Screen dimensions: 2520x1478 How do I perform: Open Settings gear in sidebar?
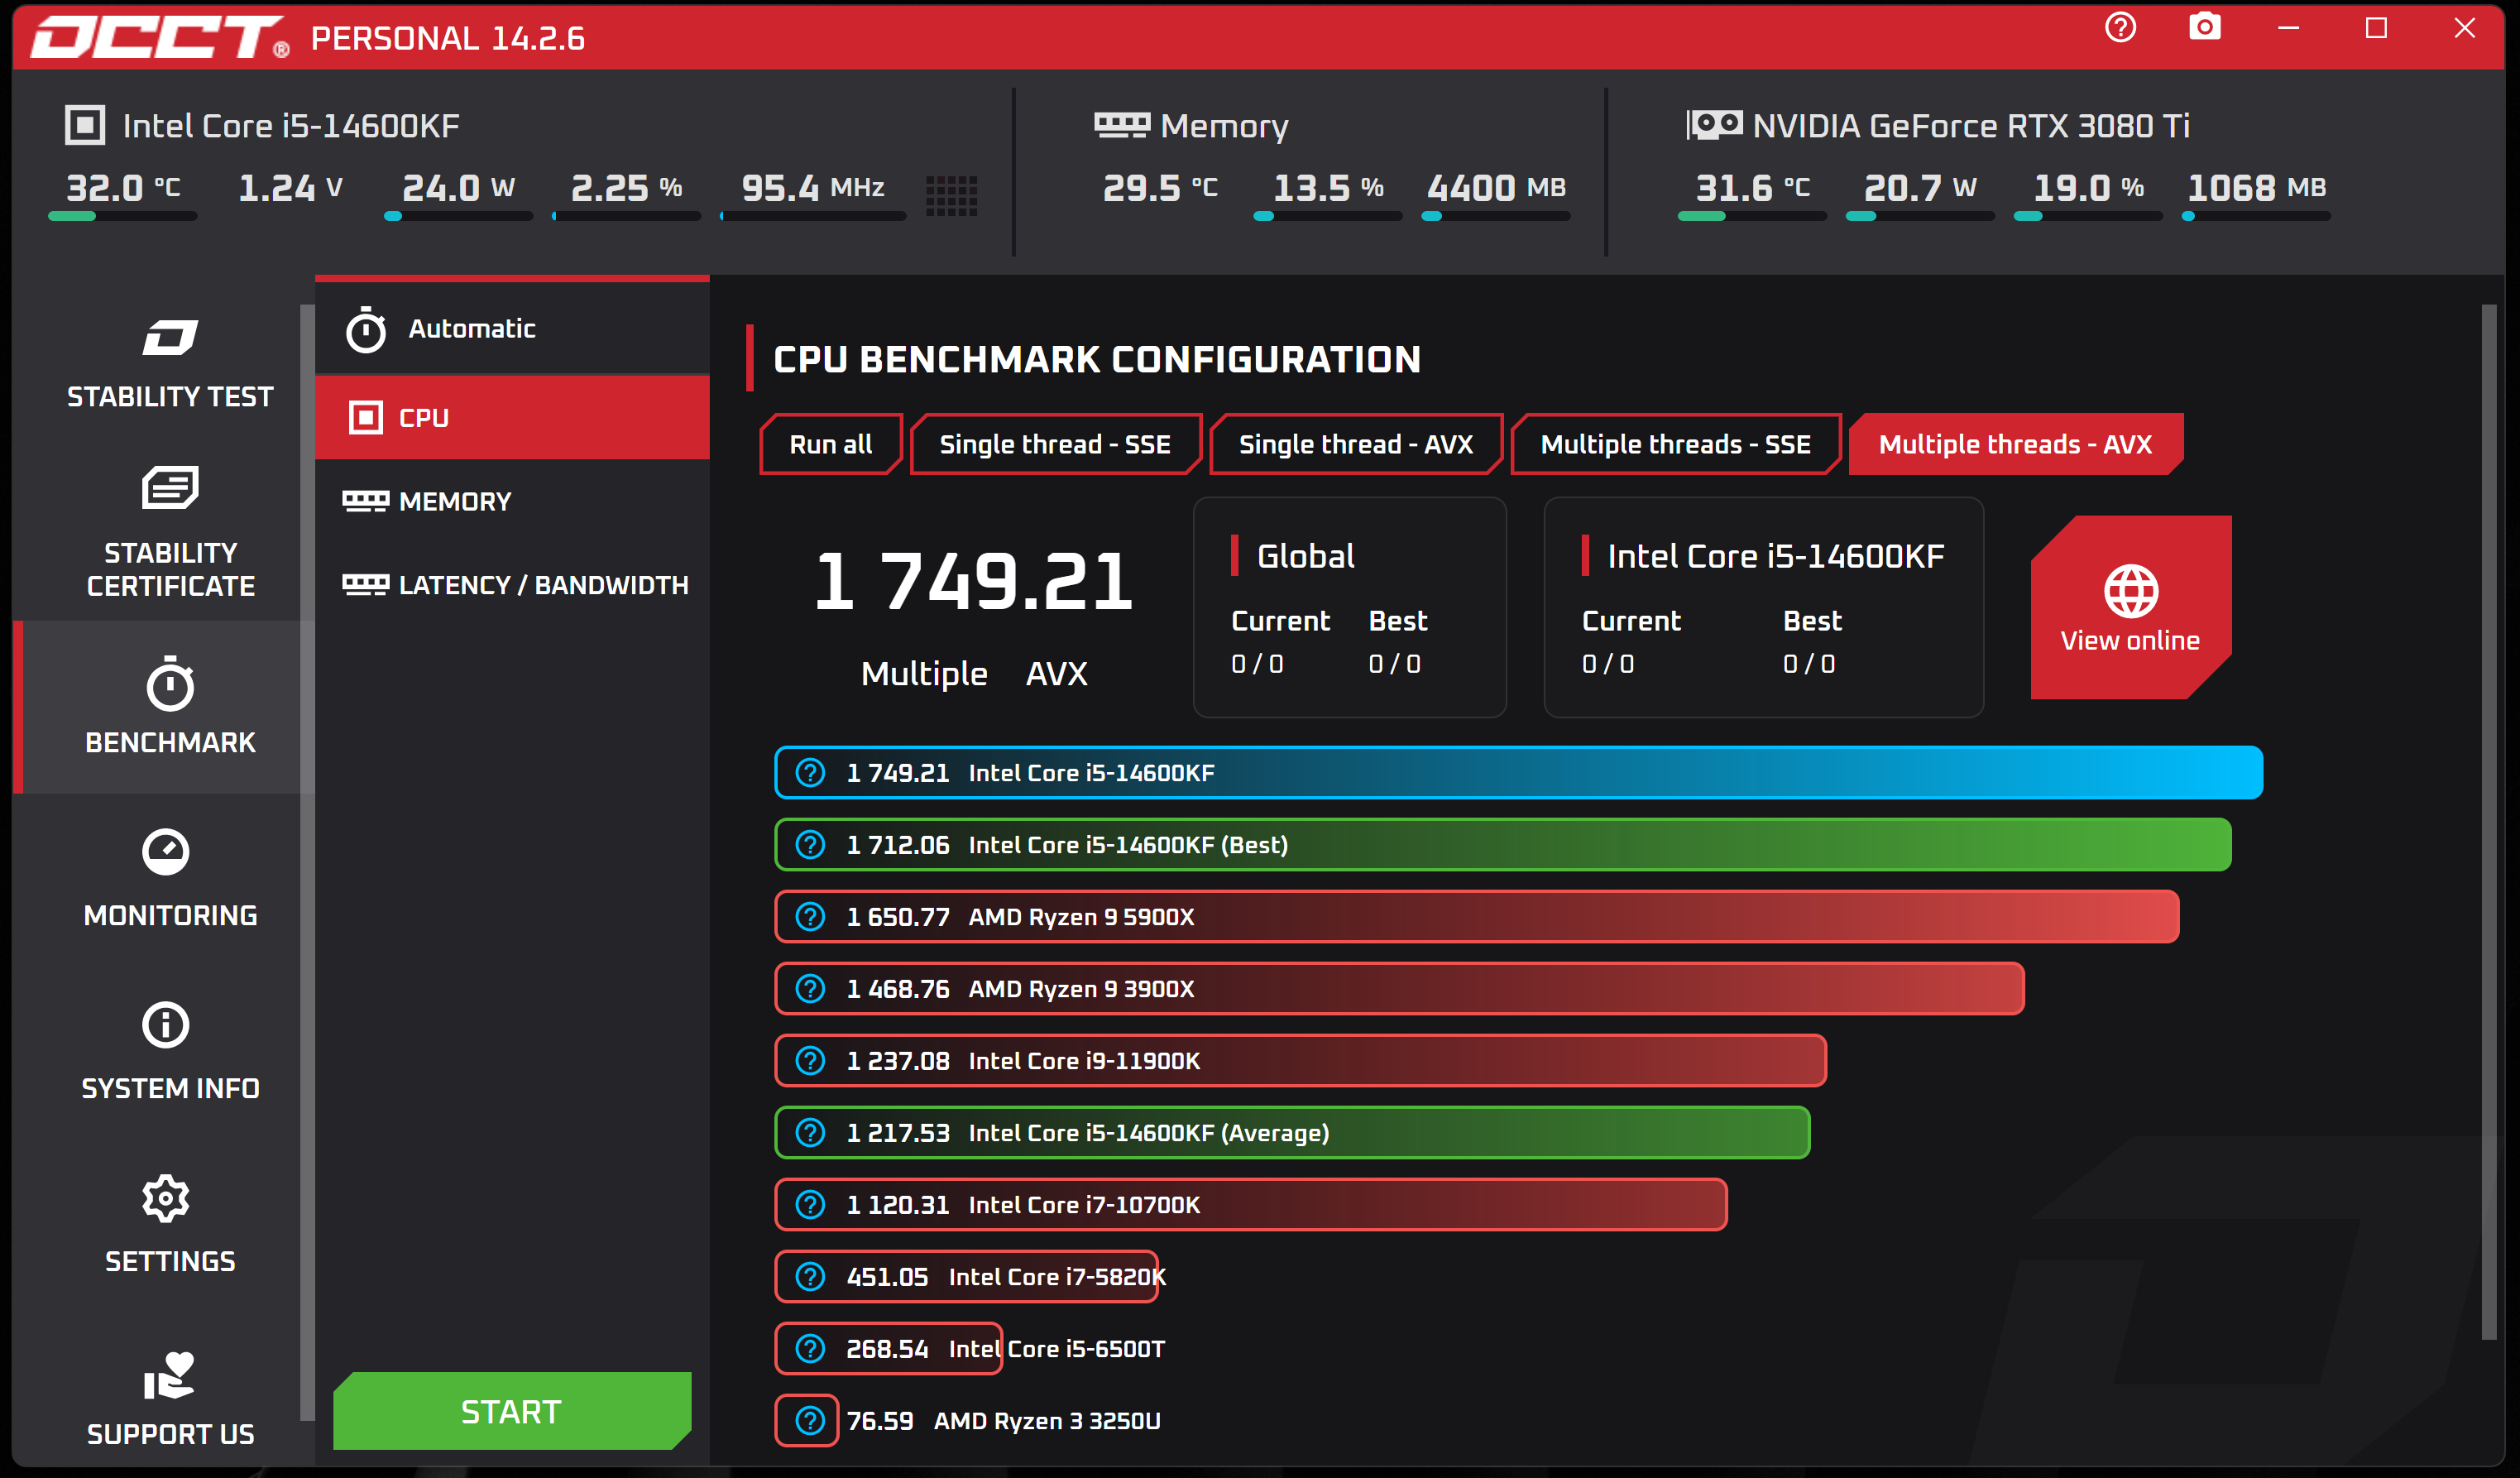pyautogui.click(x=166, y=1199)
